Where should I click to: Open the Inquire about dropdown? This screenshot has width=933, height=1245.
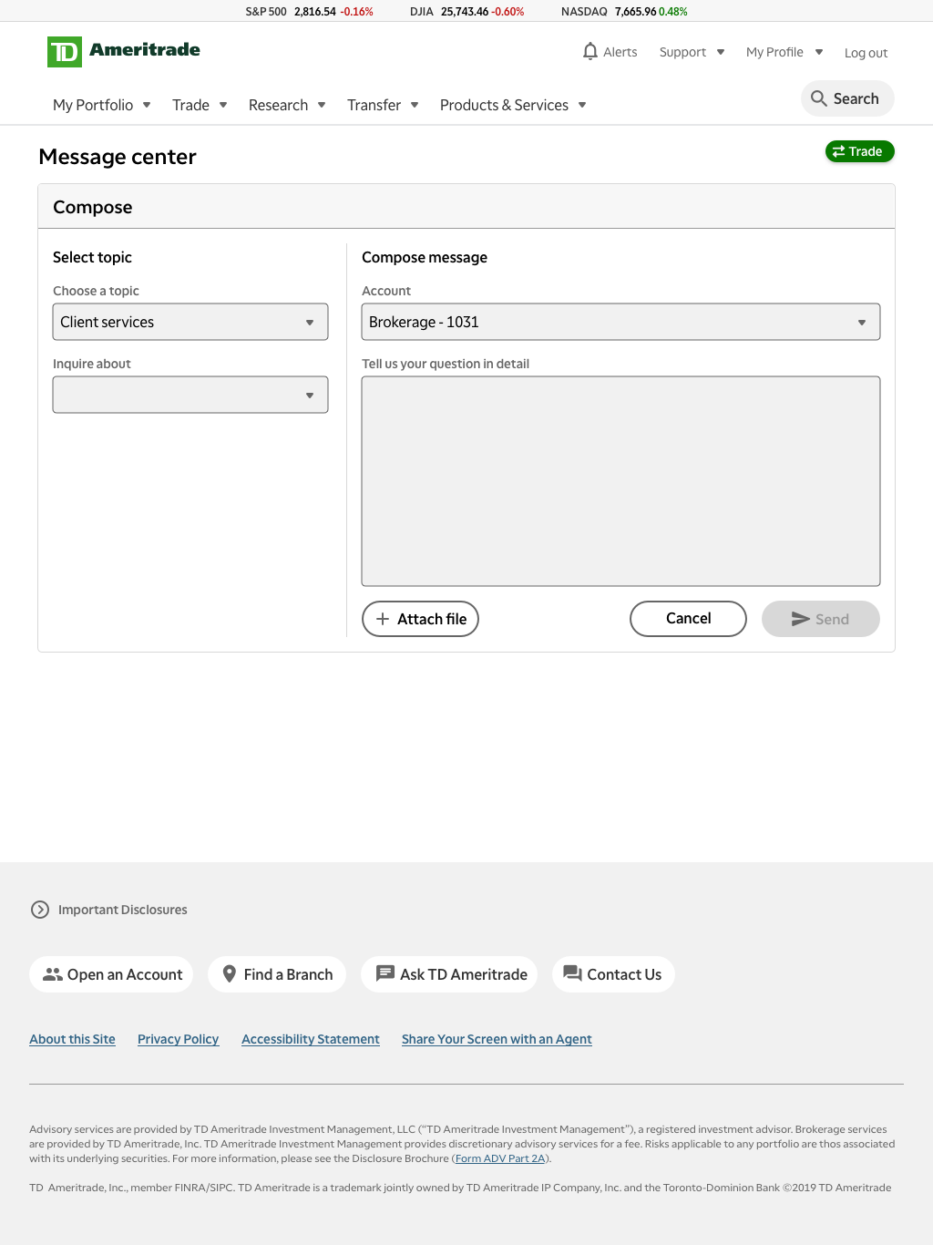tap(190, 395)
